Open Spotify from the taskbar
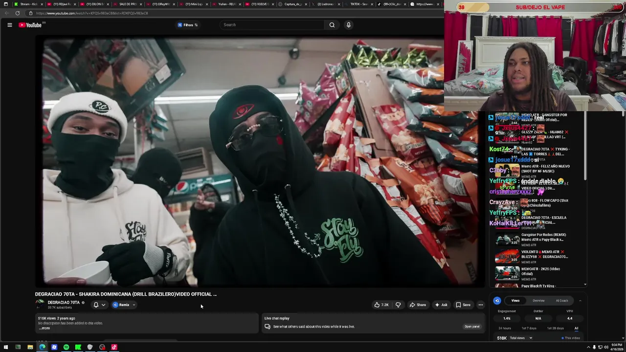 click(x=66, y=347)
